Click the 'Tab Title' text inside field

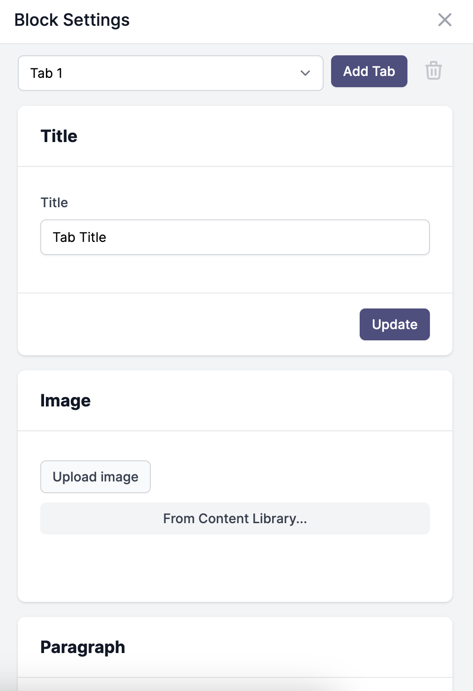(x=80, y=237)
